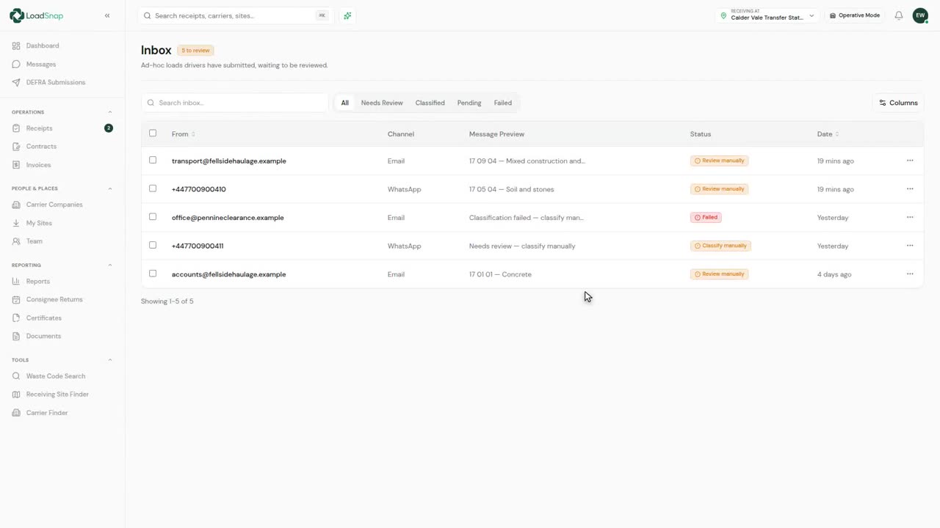Open Carrier Companies page
The height and width of the screenshot is (528, 940).
(x=54, y=205)
